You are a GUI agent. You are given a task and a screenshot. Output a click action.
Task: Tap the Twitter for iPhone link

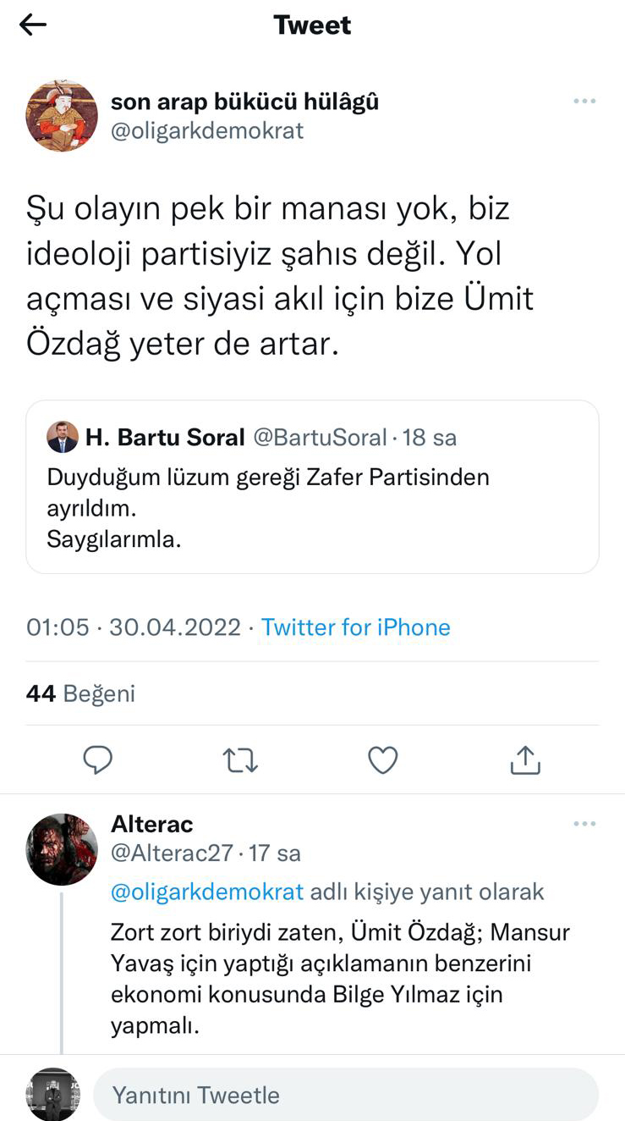click(355, 627)
